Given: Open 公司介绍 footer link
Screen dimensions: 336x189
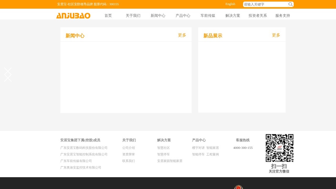Looking at the screenshot, I should click(129, 148).
